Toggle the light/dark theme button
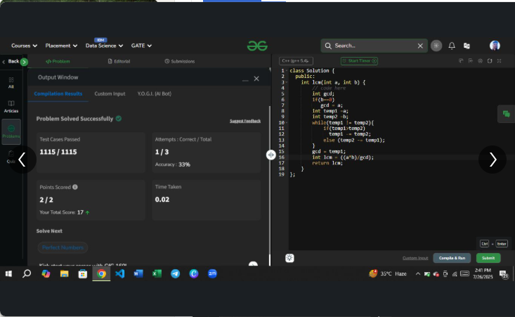 (x=436, y=46)
